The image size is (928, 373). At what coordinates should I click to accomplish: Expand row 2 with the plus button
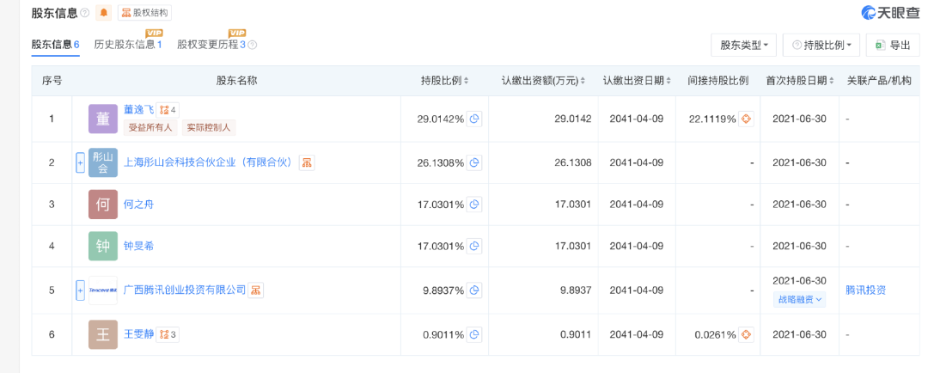80,162
